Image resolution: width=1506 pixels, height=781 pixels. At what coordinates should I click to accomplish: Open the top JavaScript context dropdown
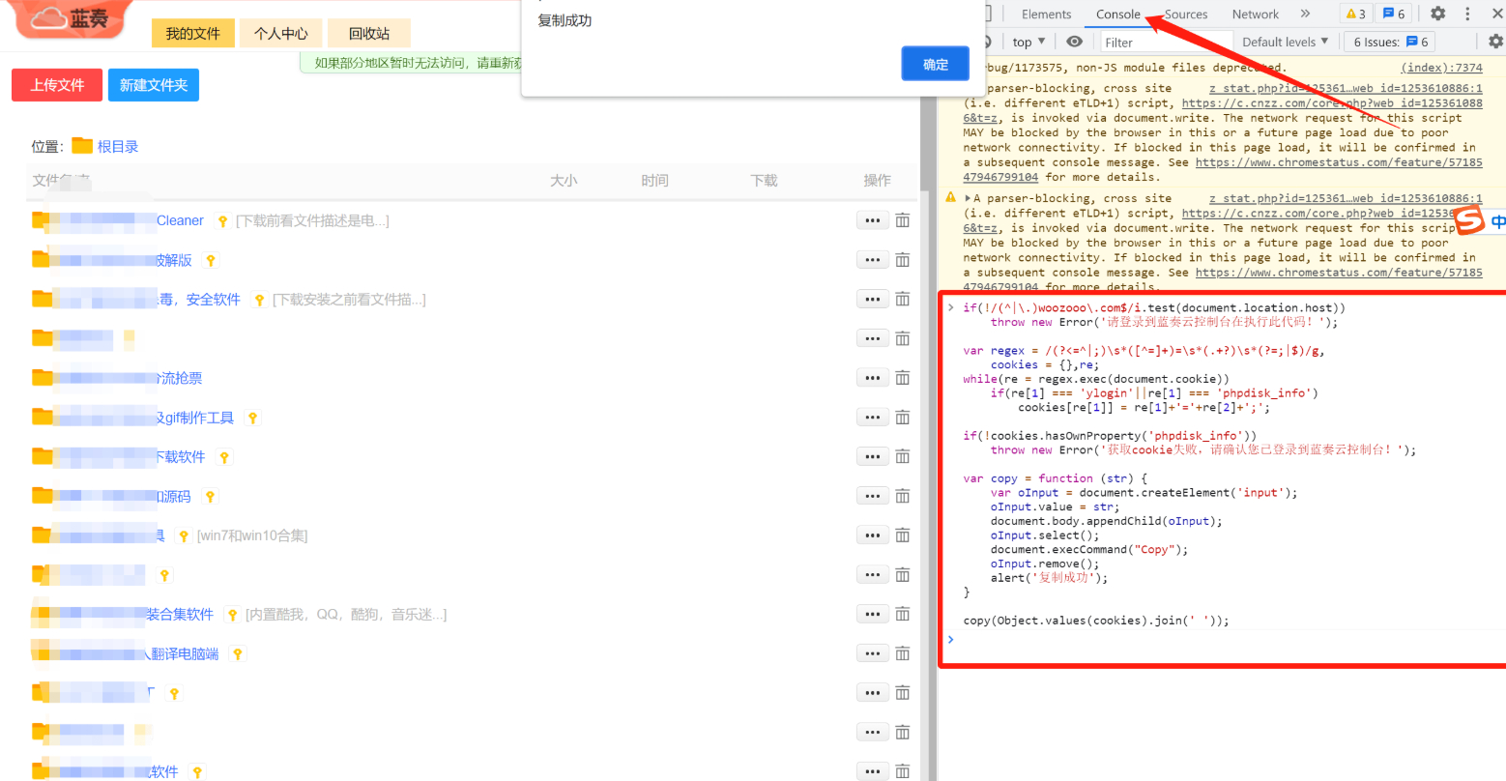tap(1028, 42)
